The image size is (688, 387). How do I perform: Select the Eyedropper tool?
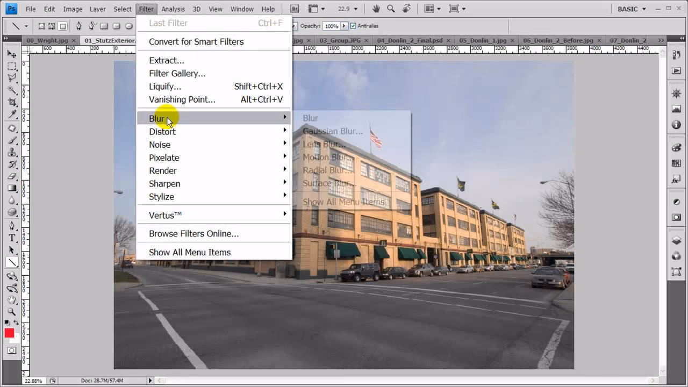12,114
